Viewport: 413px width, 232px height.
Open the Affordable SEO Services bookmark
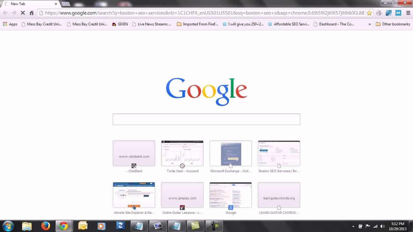click(289, 24)
